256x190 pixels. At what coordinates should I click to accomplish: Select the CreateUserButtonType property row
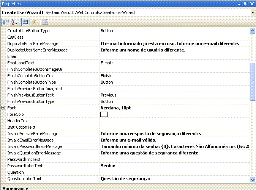128,31
